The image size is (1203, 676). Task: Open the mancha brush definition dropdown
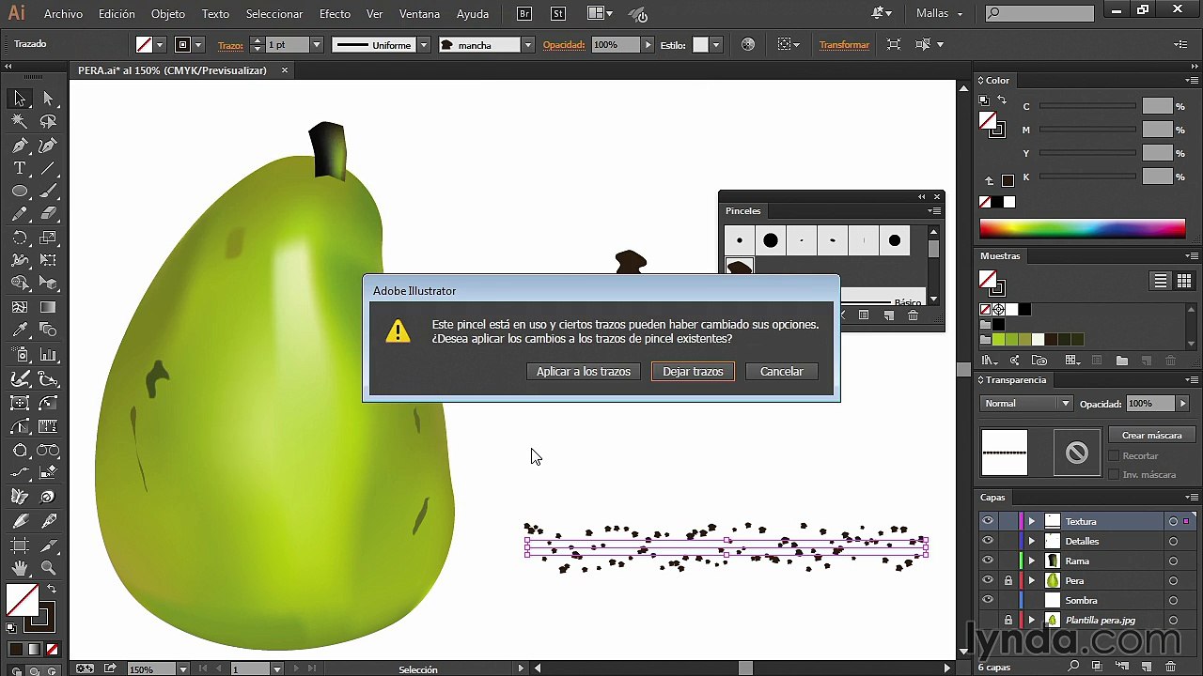click(528, 45)
